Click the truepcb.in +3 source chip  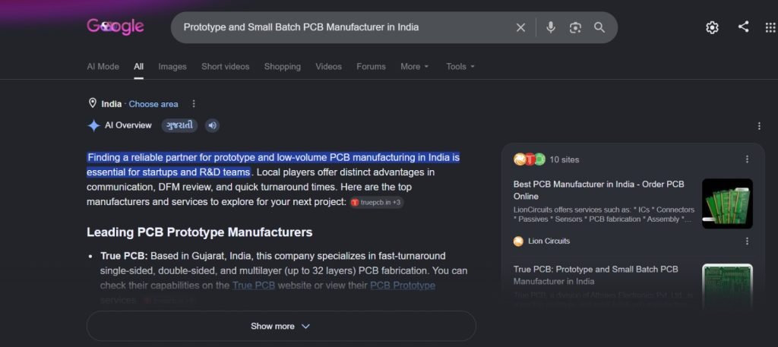click(377, 202)
